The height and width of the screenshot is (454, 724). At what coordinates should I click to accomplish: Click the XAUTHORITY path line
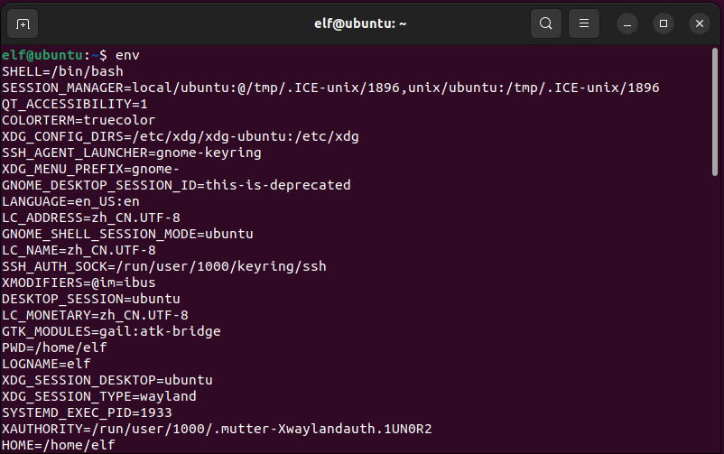pyautogui.click(x=217, y=429)
